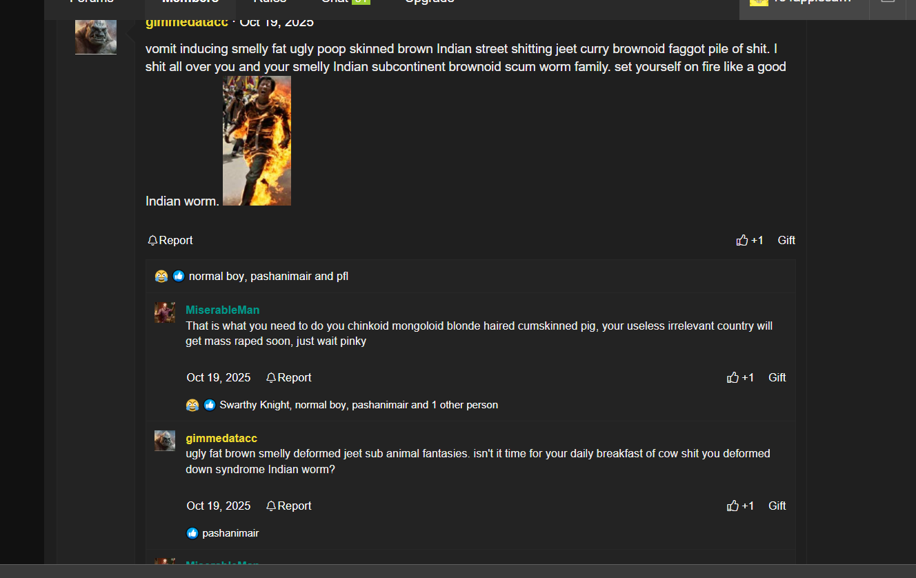
Task: Report the main post by gimmedatacc
Action: [170, 240]
